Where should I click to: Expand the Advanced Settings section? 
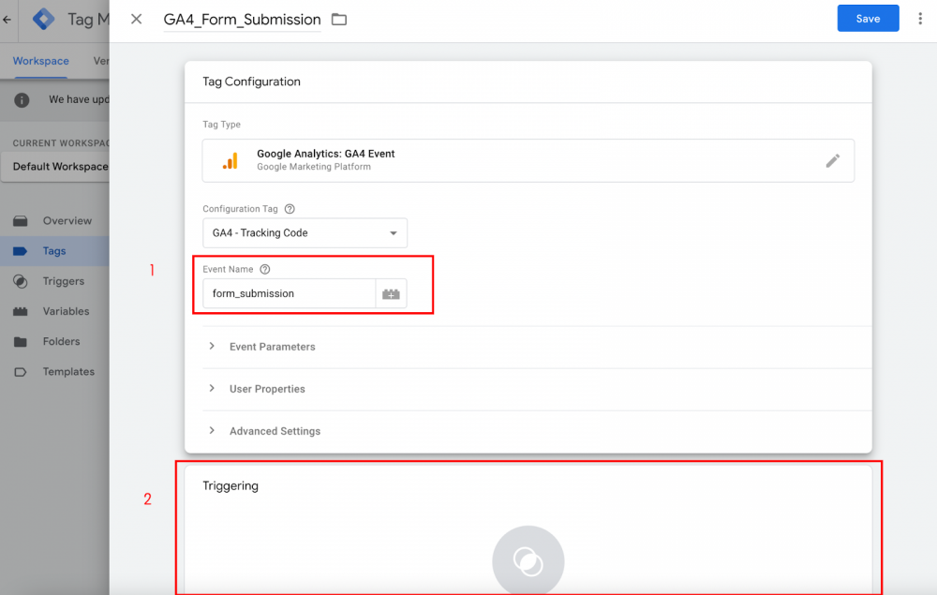click(275, 431)
